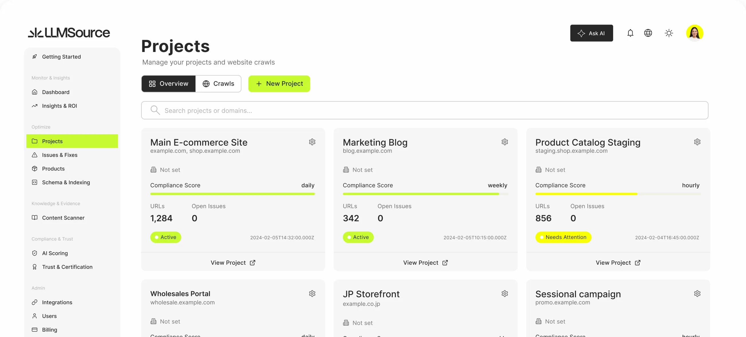Click compliance score bar of Main E-commerce Site
This screenshot has width=746, height=337.
point(232,194)
